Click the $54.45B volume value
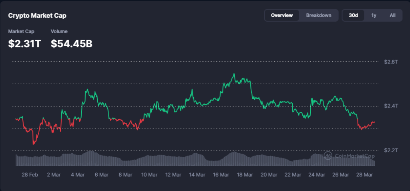Viewport: 410px width, 191px height. [72, 44]
